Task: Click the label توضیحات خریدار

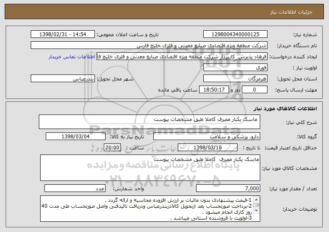Action: click(x=300, y=209)
